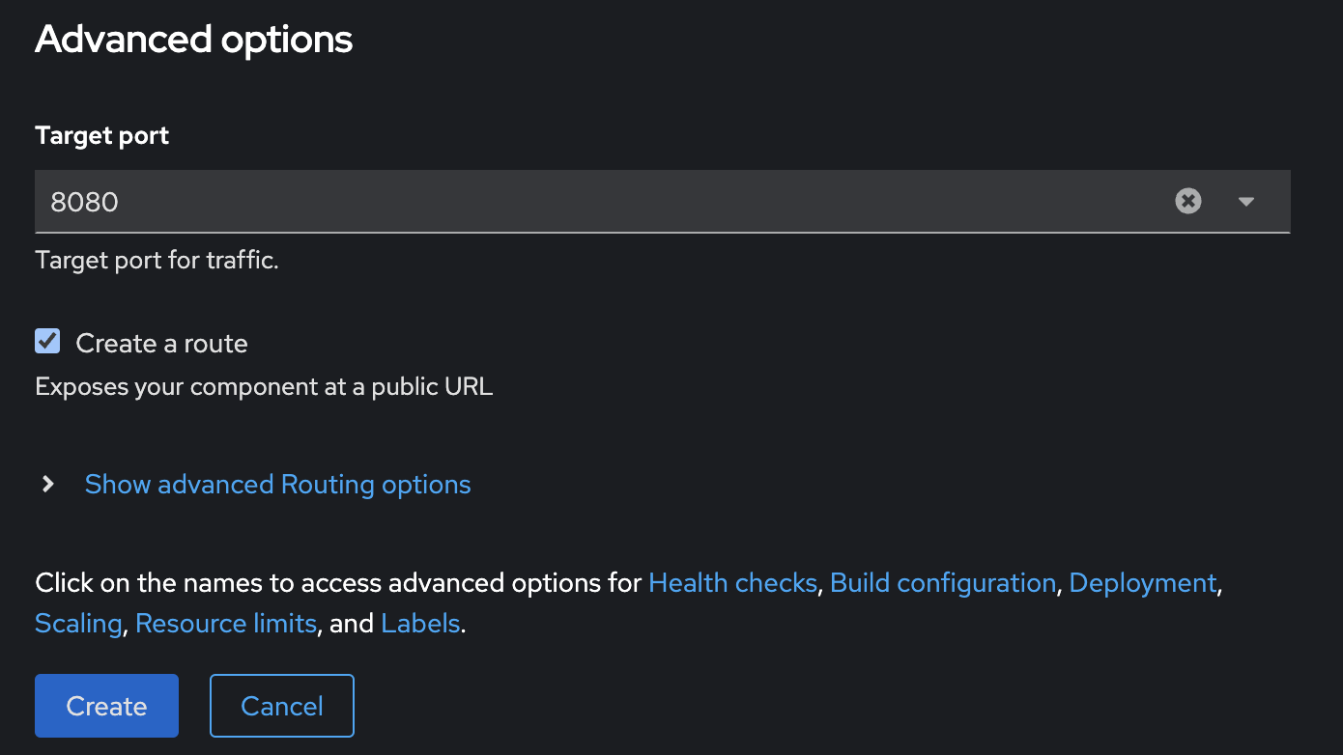Screen dimensions: 1343x755
Task: Open the Resource limits options link
Action: click(226, 624)
